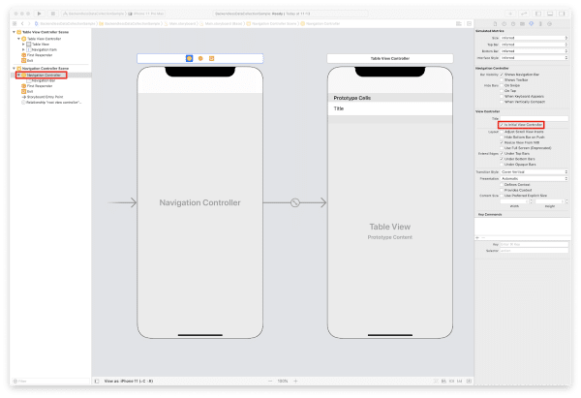Open the Quick Help inspector tab

coord(513,23)
